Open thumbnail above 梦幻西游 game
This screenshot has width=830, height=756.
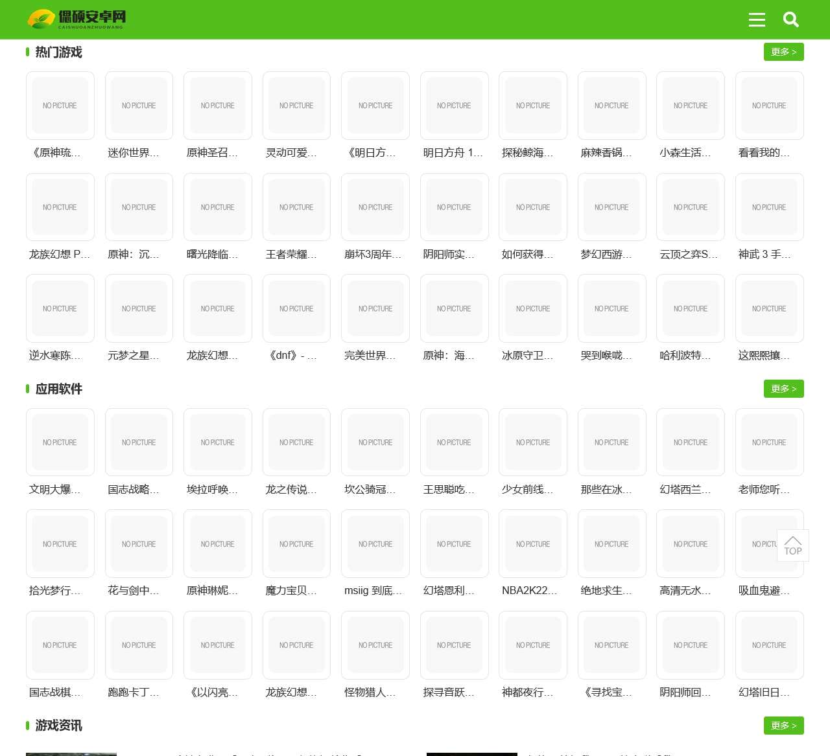pyautogui.click(x=611, y=207)
